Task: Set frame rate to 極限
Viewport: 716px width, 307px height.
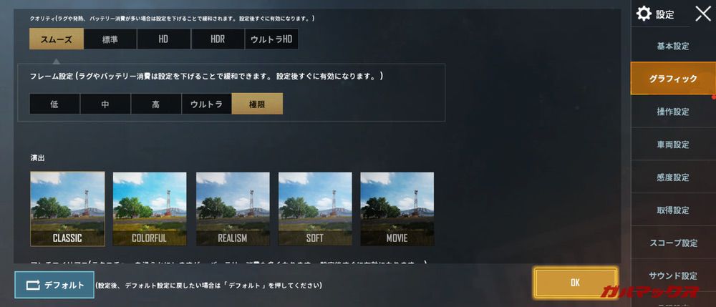Action: 257,104
